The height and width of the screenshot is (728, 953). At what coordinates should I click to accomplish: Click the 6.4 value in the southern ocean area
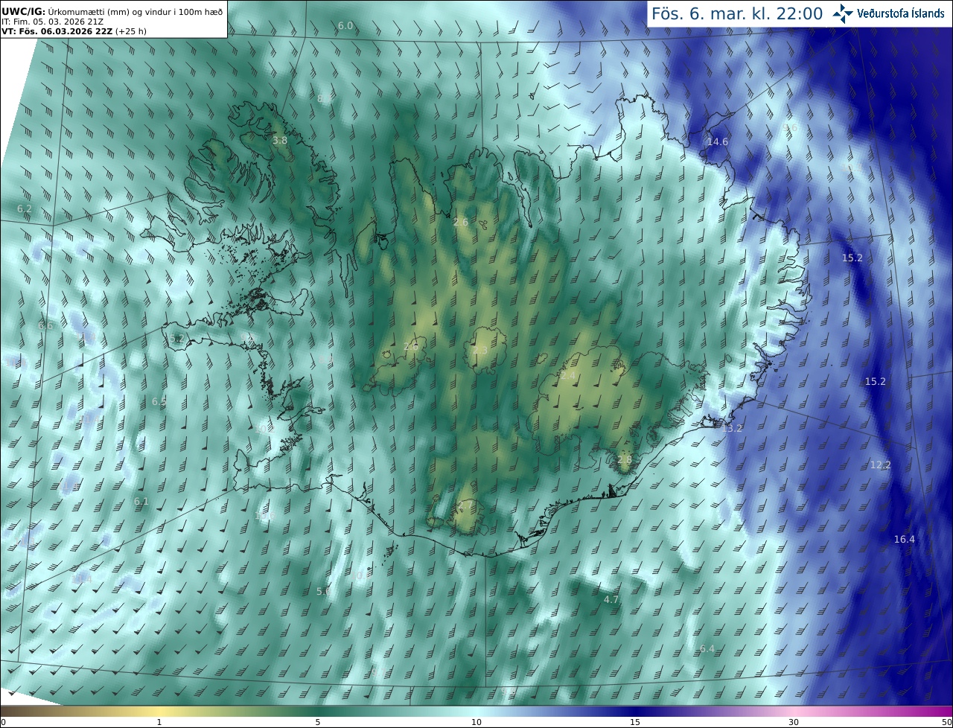[707, 649]
